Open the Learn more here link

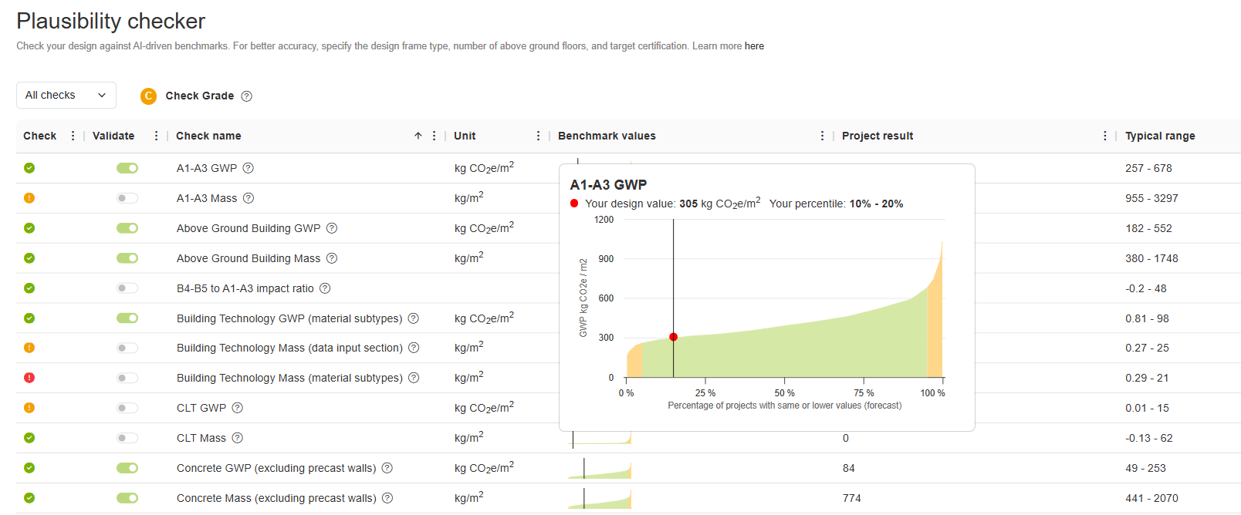coord(754,46)
